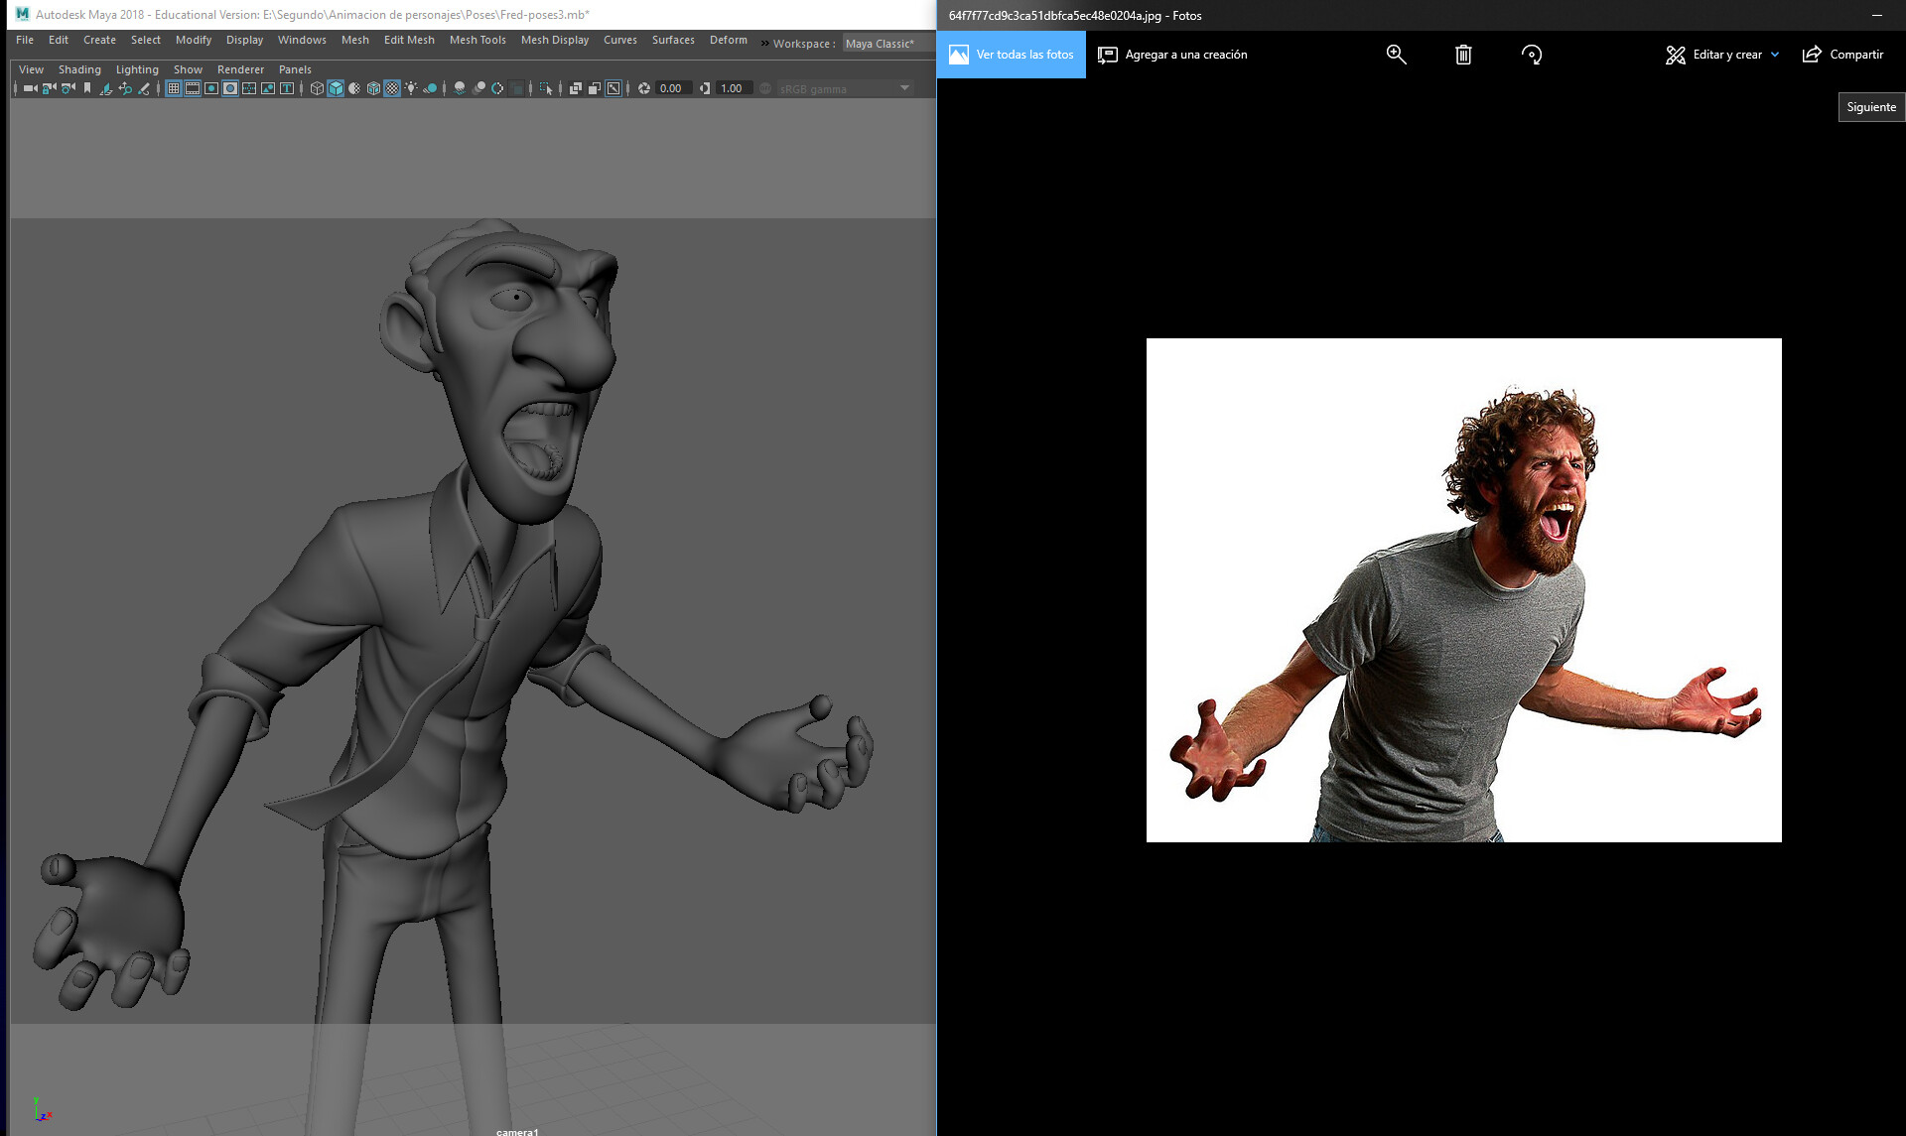Toggle the grid display icon
Viewport: 1906px width, 1136px height.
176,88
